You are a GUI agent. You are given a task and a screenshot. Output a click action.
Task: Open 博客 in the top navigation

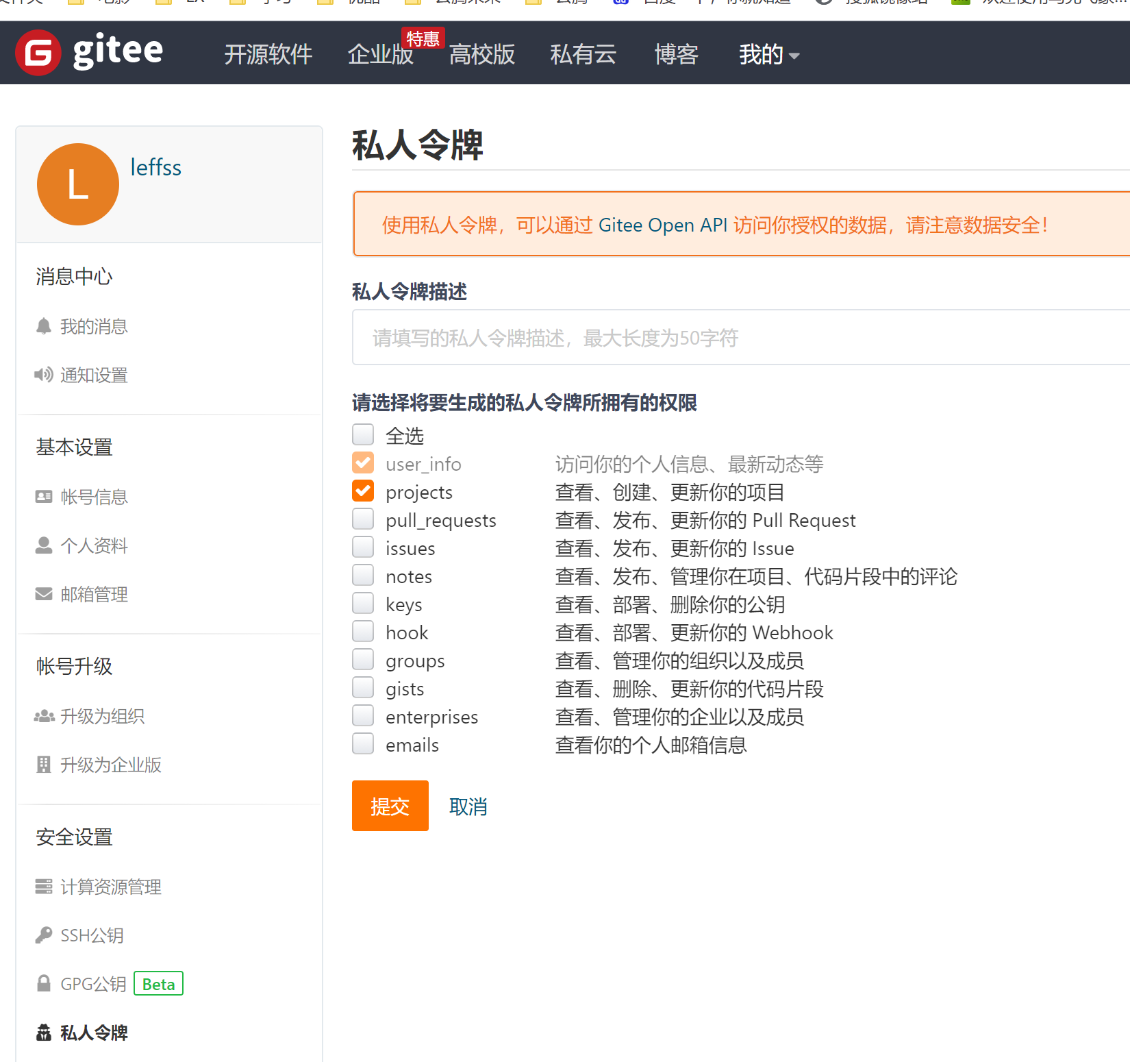point(677,54)
